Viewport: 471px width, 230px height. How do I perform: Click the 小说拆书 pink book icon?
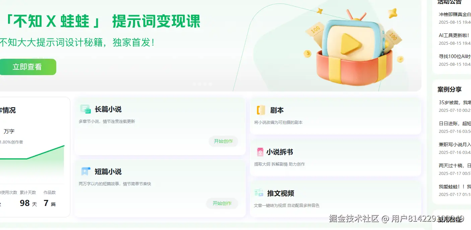coord(260,152)
